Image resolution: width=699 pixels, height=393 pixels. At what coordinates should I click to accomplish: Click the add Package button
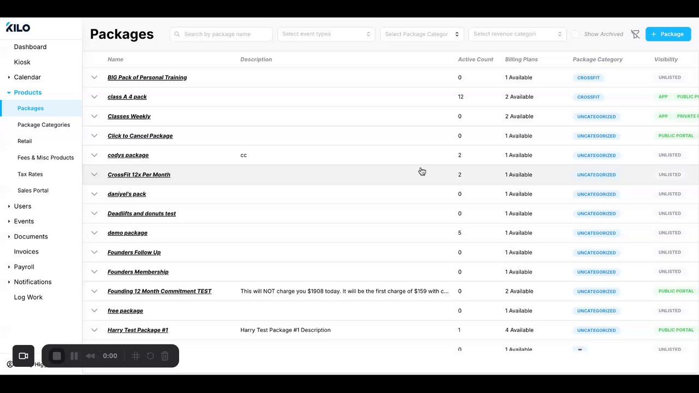(667, 34)
